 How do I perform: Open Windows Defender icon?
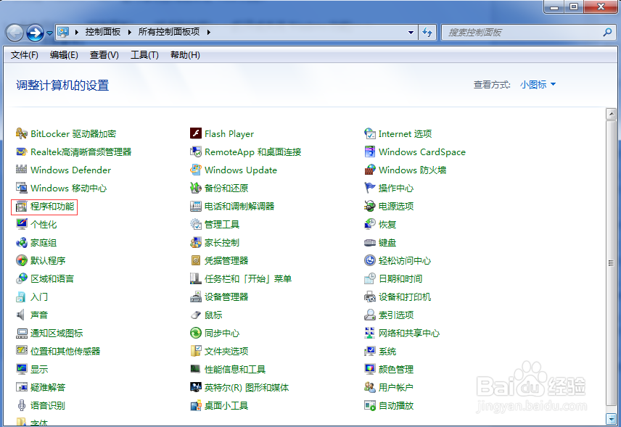pos(21,170)
